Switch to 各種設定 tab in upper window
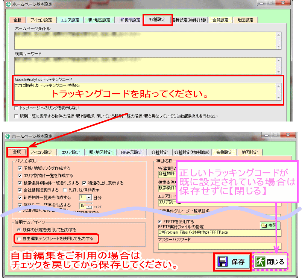This screenshot has width=302, height=278. tap(157, 20)
